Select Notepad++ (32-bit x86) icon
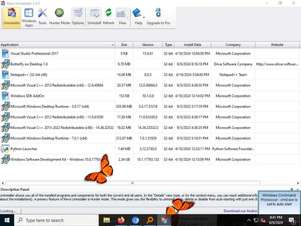The height and width of the screenshot is (226, 301). [5, 74]
